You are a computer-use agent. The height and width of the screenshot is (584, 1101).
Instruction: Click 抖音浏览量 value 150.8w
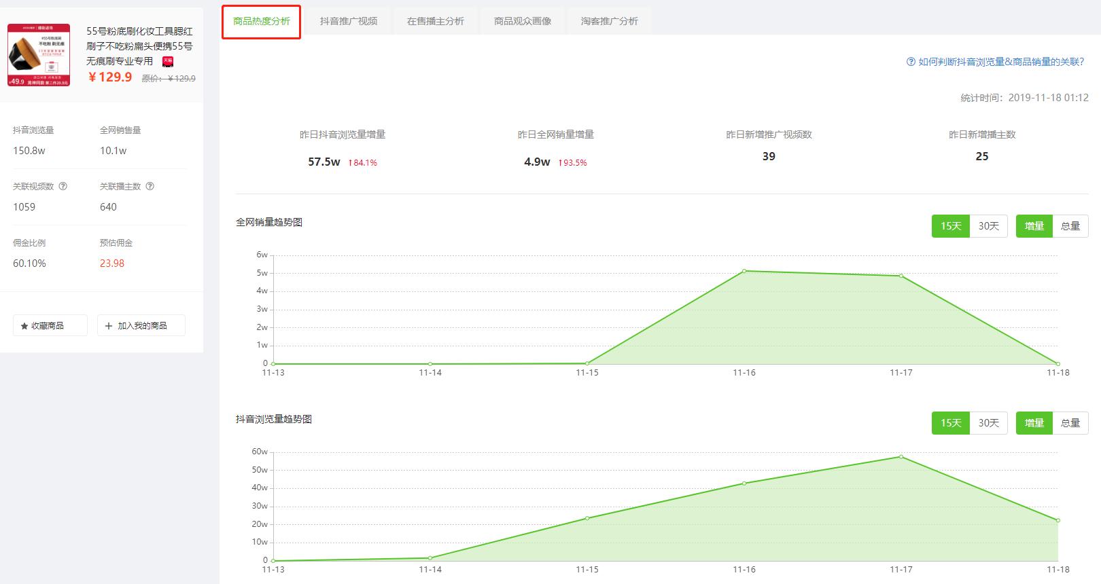pos(29,151)
